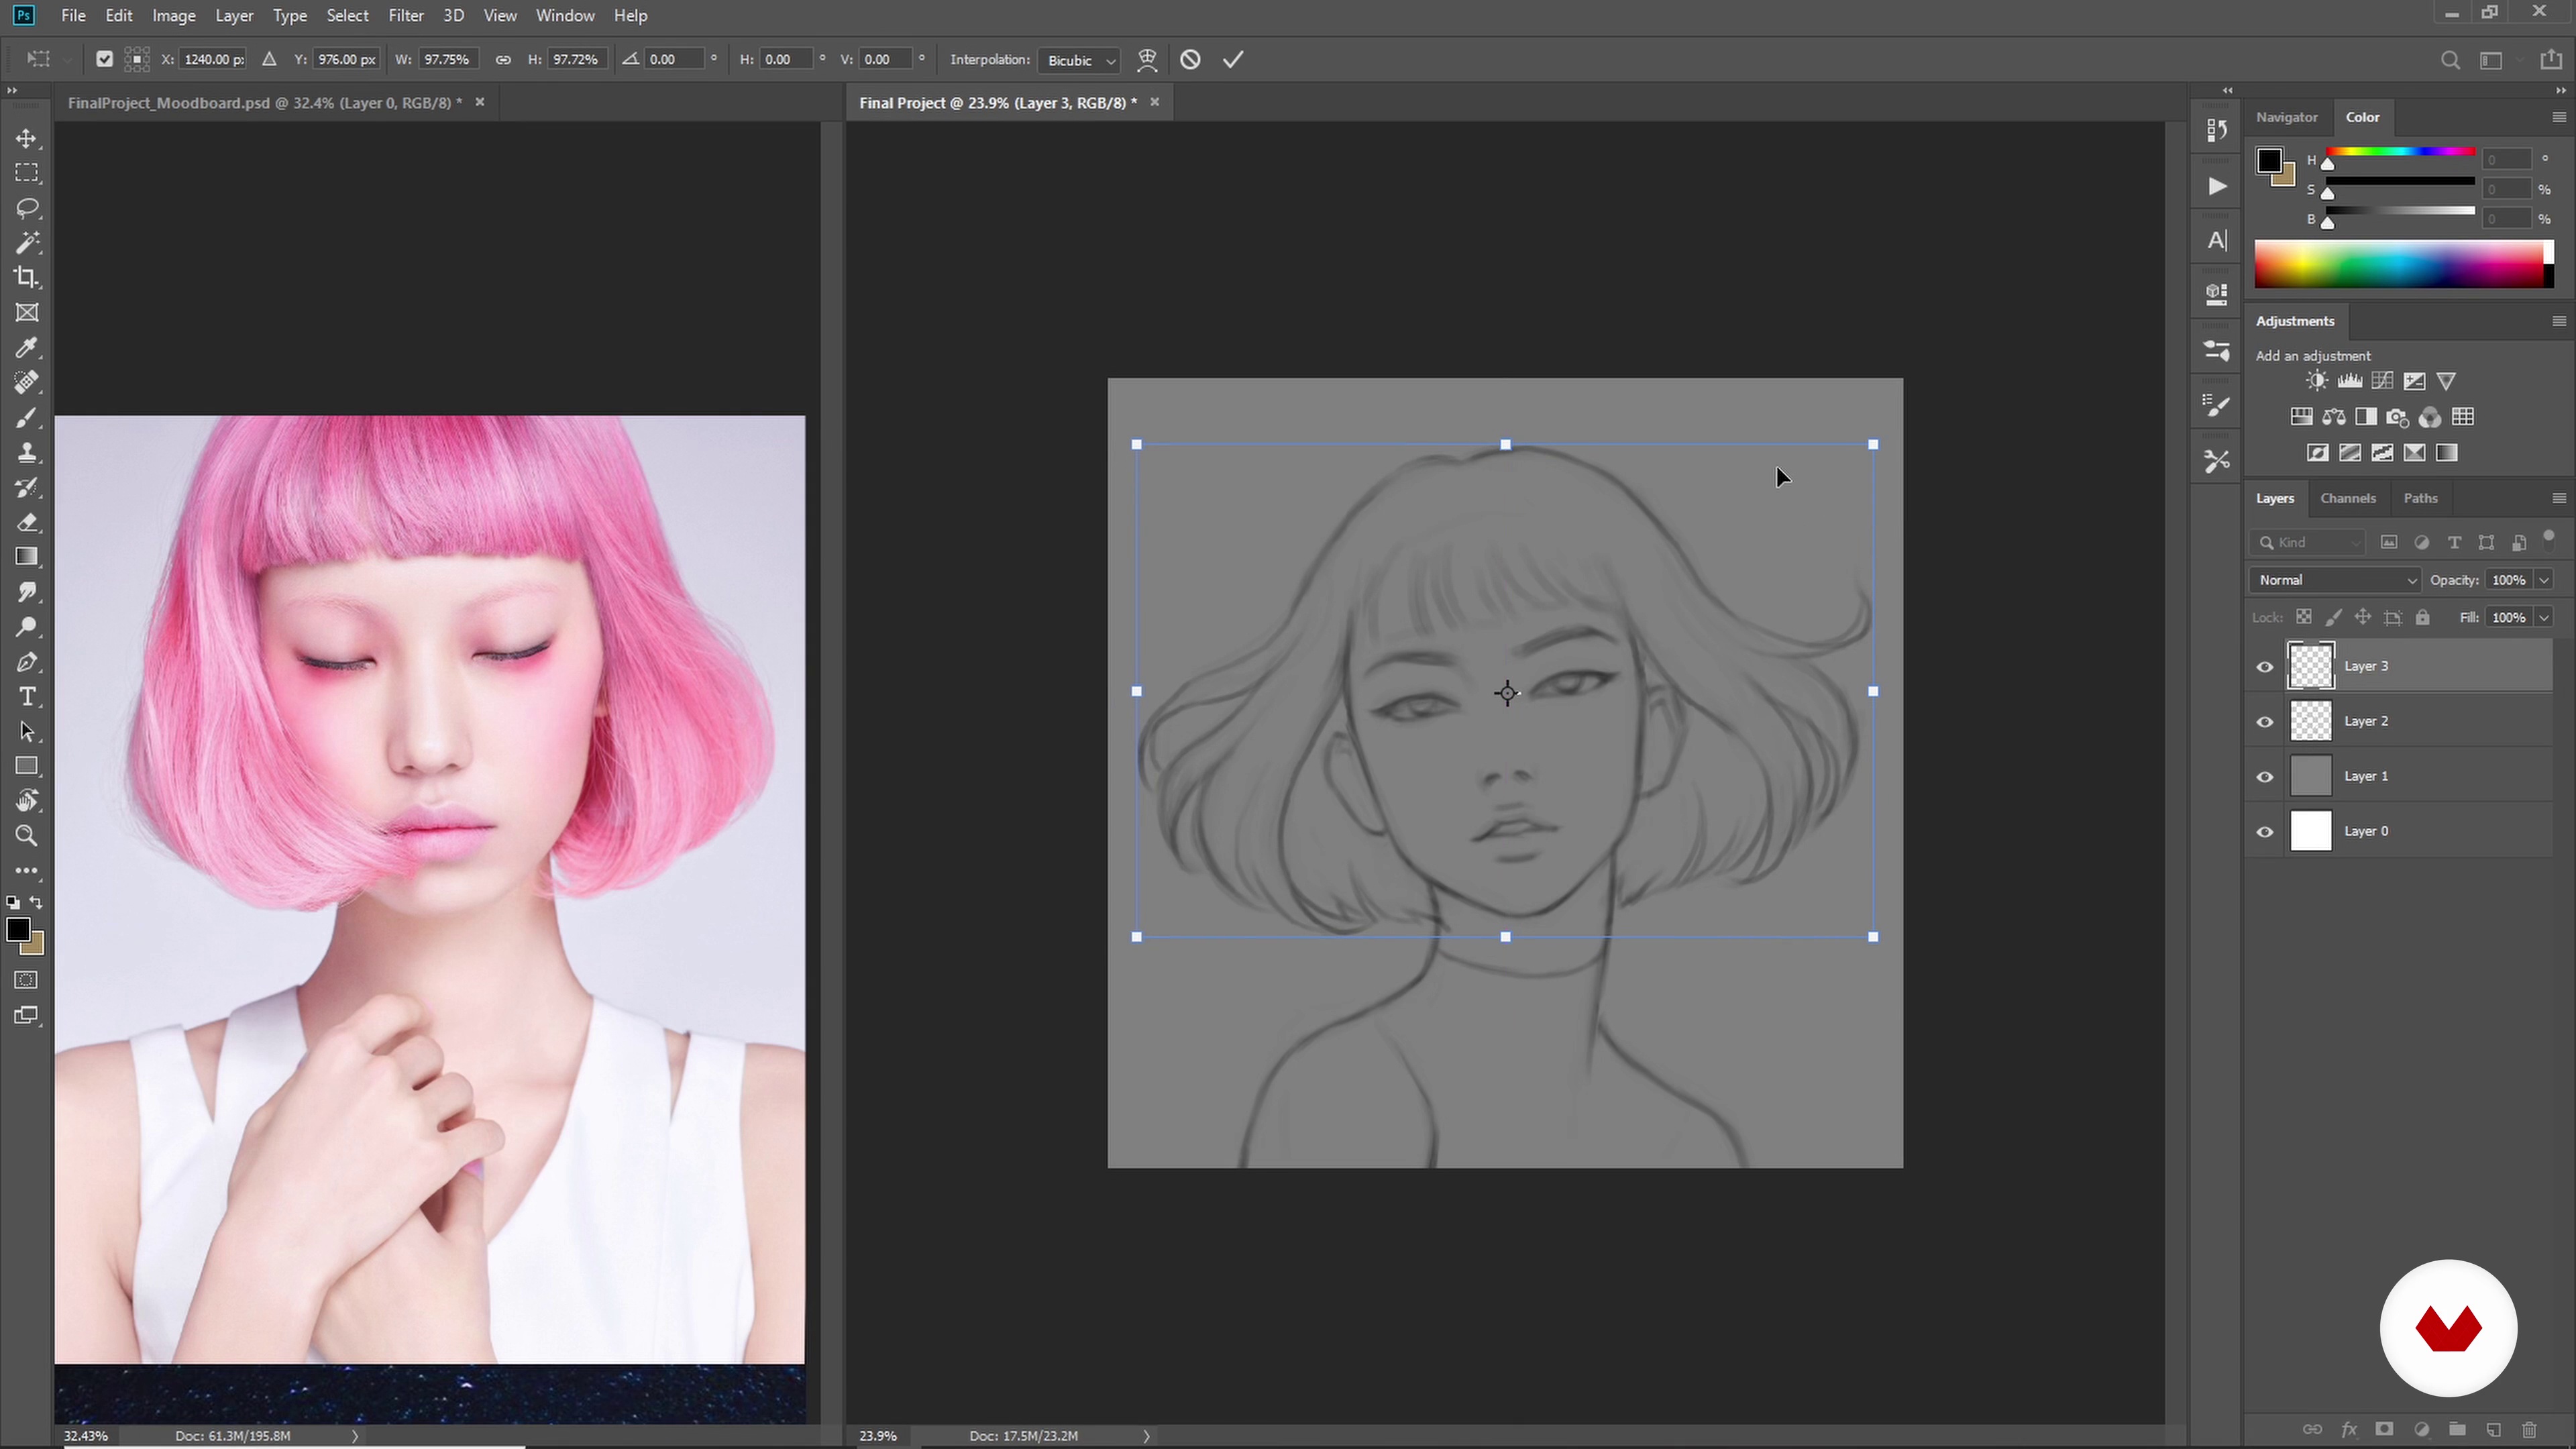The height and width of the screenshot is (1449, 2576).
Task: Click the X position input field
Action: pyautogui.click(x=213, y=60)
